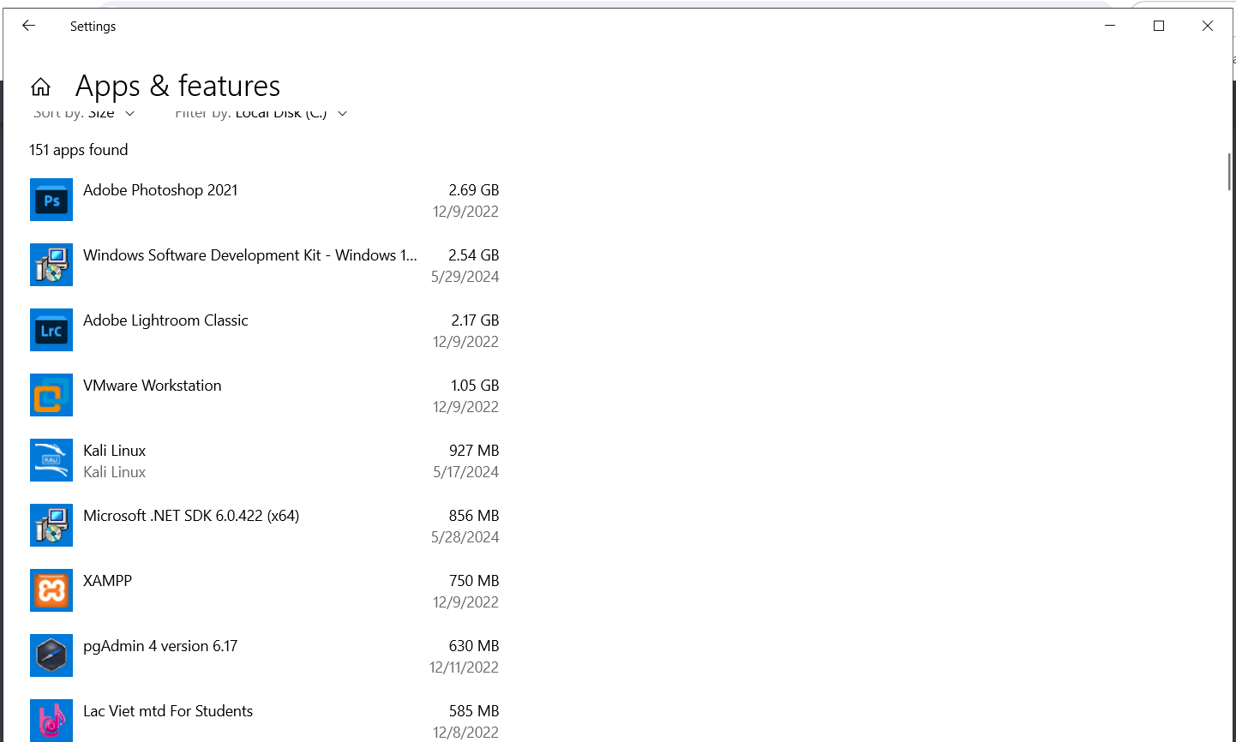Viewport: 1236px width, 742px height.
Task: Click the 151 apps found text
Action: (79, 150)
